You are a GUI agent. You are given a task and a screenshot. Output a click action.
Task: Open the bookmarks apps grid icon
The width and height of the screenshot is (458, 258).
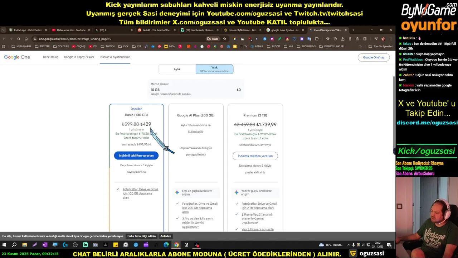(x=4, y=46)
